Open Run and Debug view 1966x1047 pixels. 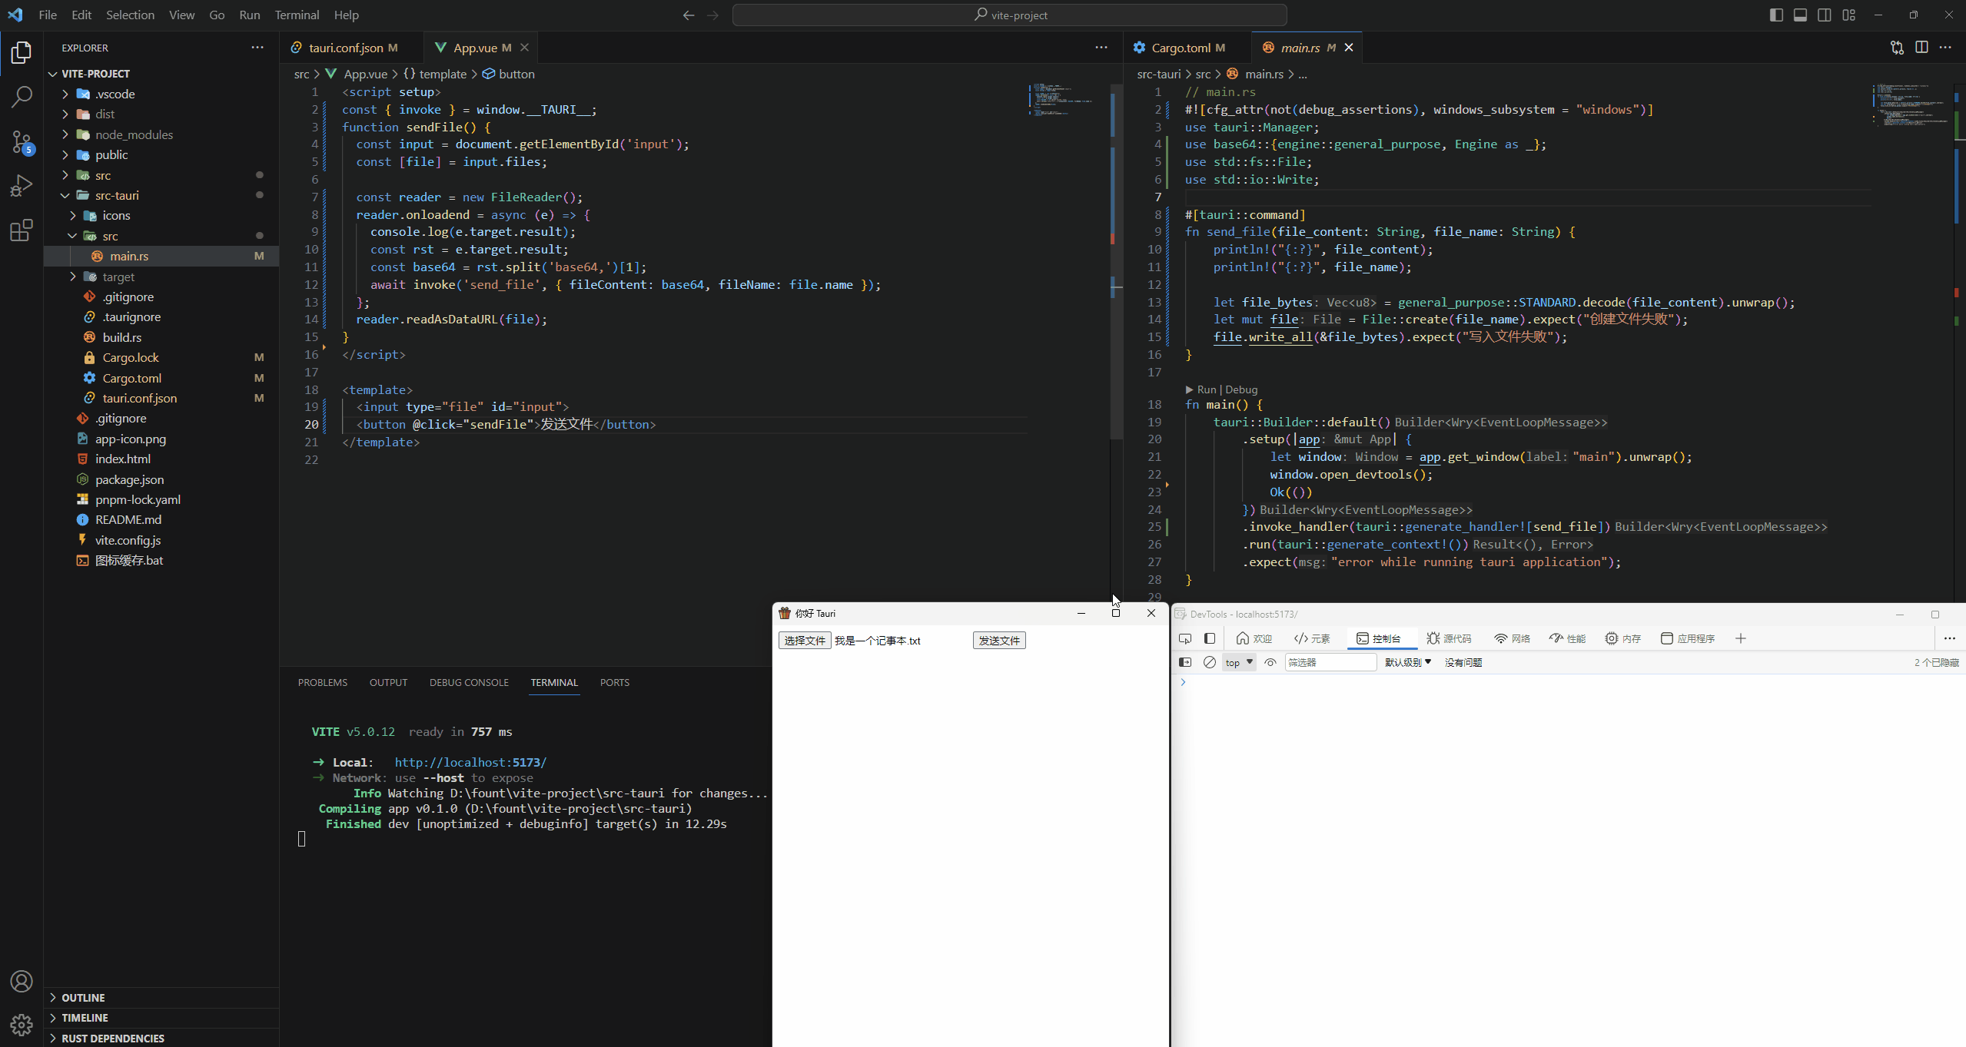22,186
